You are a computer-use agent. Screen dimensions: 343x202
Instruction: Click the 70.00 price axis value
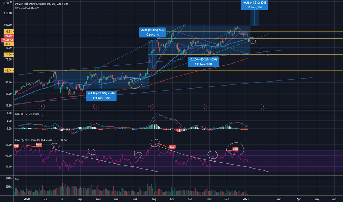point(8,59)
